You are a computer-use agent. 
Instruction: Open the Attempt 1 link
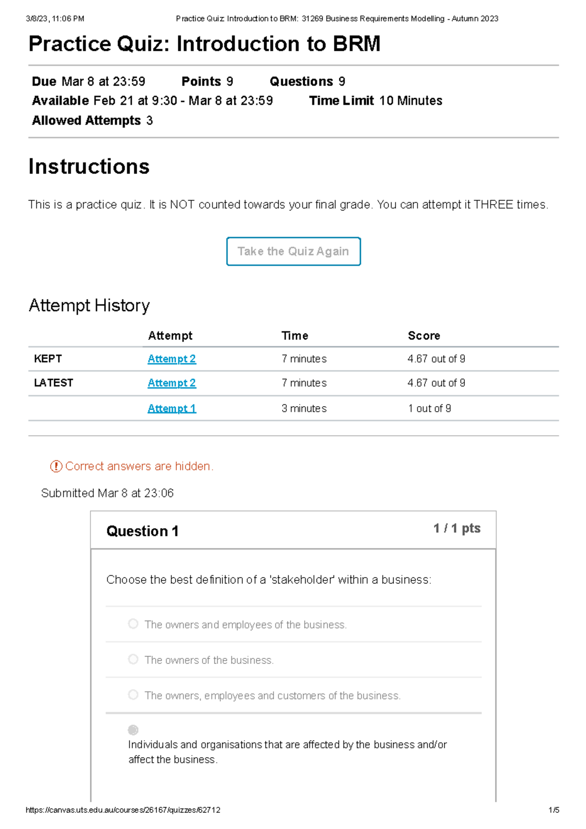pos(172,409)
